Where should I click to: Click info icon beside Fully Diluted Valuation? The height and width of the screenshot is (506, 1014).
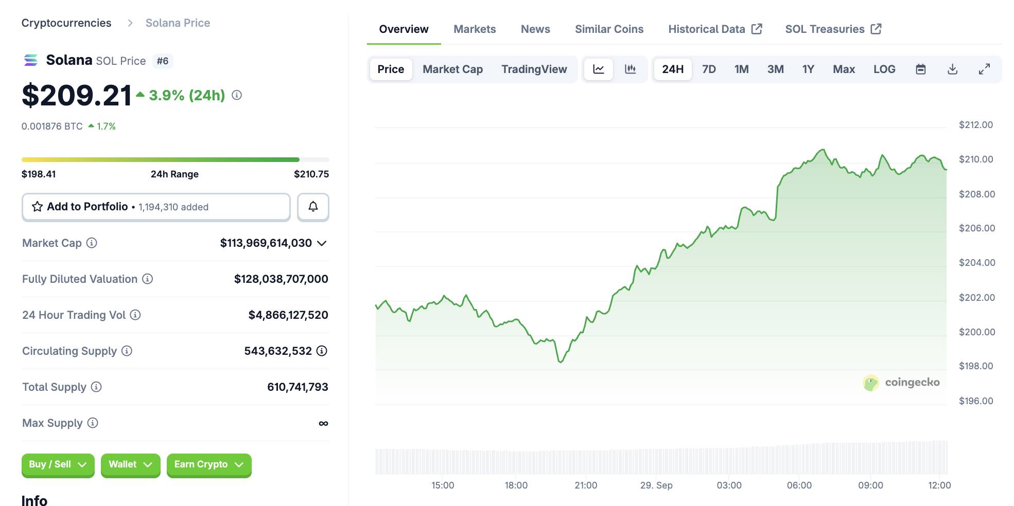[148, 279]
